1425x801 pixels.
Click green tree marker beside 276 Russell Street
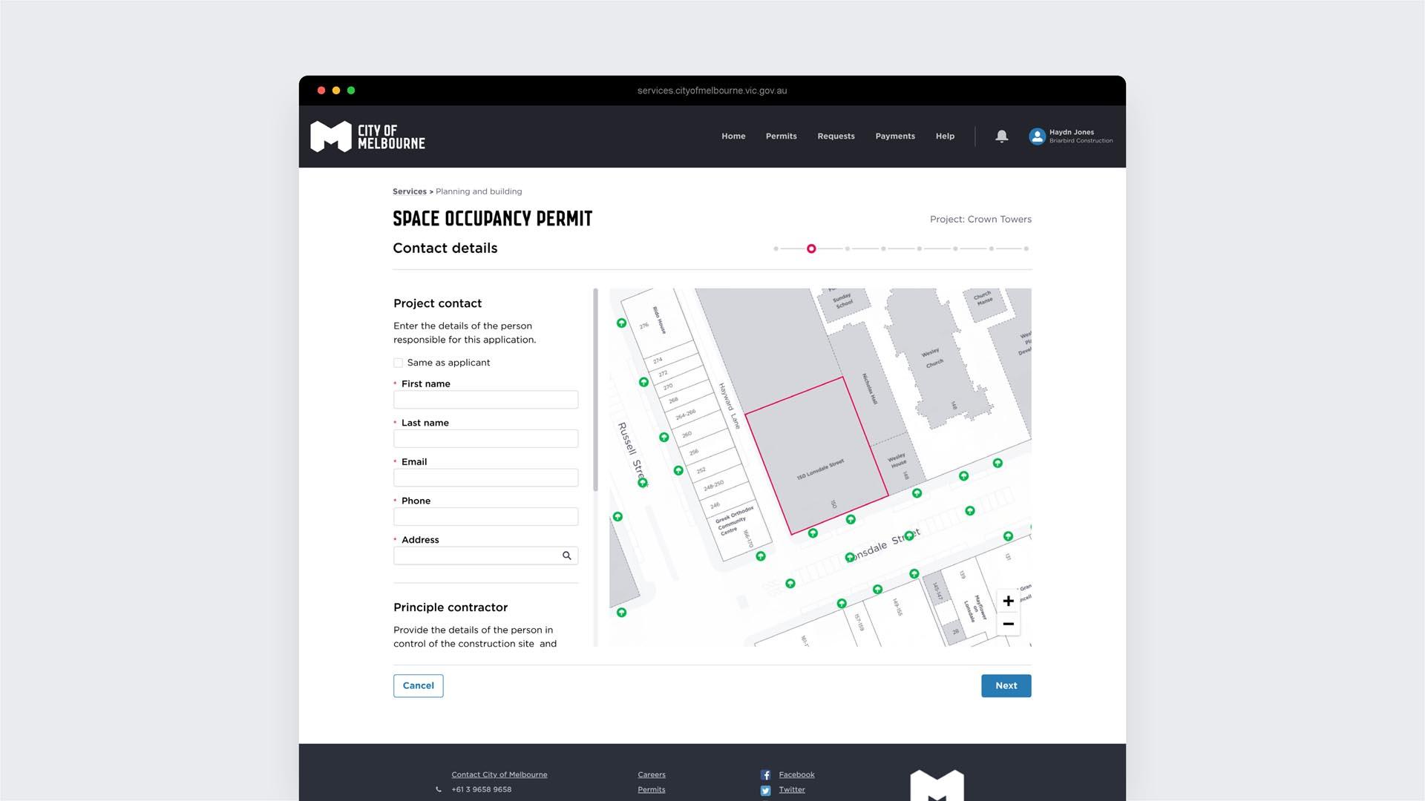621,323
